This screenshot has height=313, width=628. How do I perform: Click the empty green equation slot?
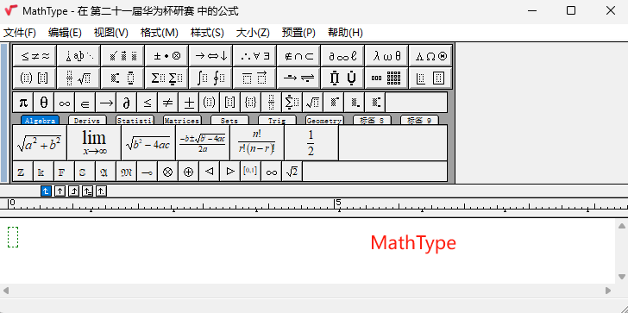click(x=13, y=237)
